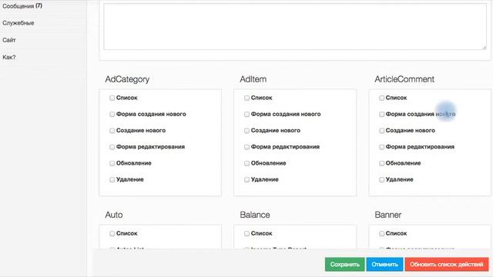
Task: Check Обновление under AdItem
Action: (x=246, y=163)
